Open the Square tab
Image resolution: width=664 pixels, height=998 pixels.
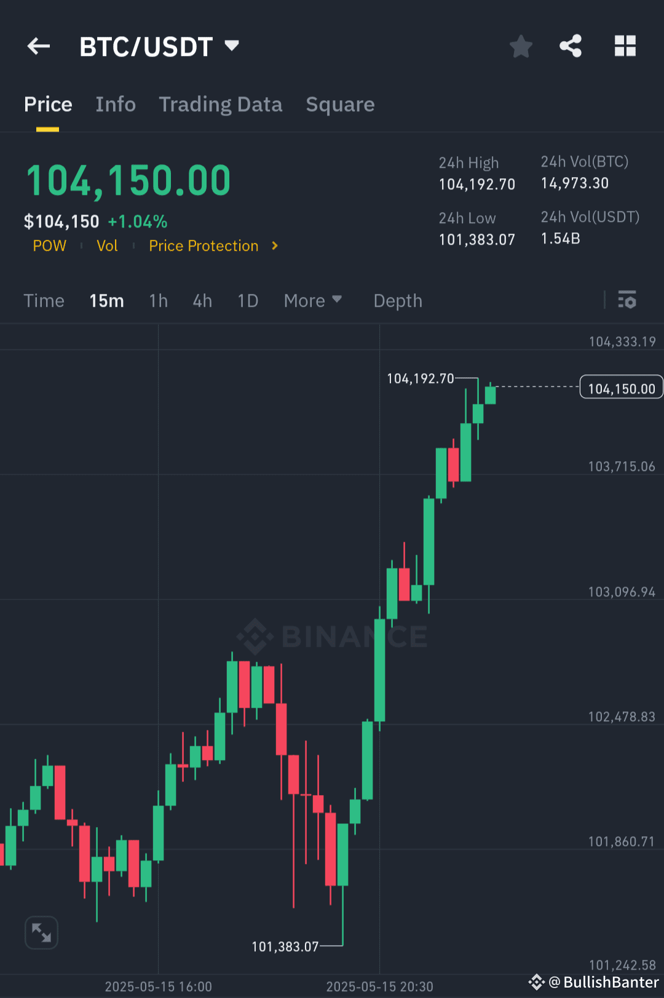pyautogui.click(x=340, y=105)
